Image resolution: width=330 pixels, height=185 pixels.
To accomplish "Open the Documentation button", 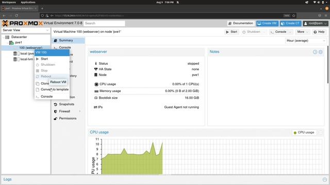I will (241, 24).
